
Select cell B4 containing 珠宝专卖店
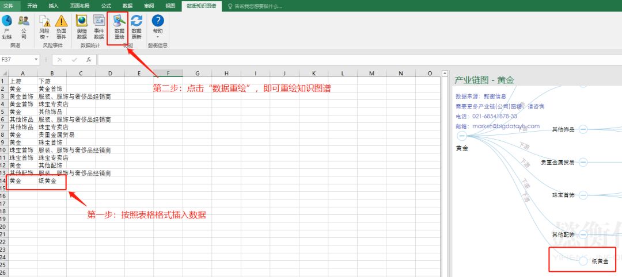point(52,104)
